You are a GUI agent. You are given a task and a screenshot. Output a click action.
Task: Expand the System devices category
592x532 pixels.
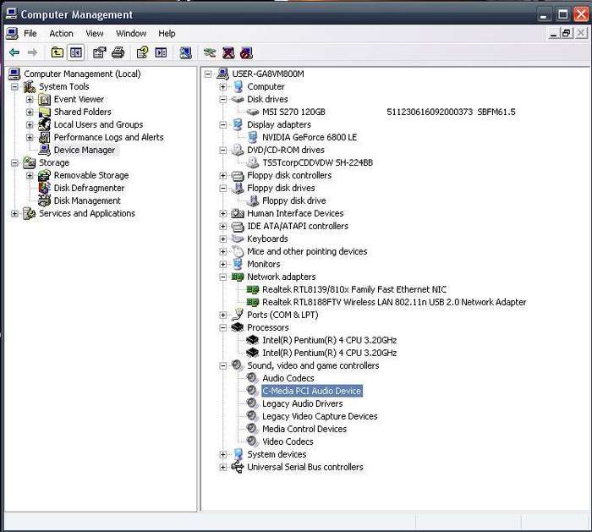223,454
